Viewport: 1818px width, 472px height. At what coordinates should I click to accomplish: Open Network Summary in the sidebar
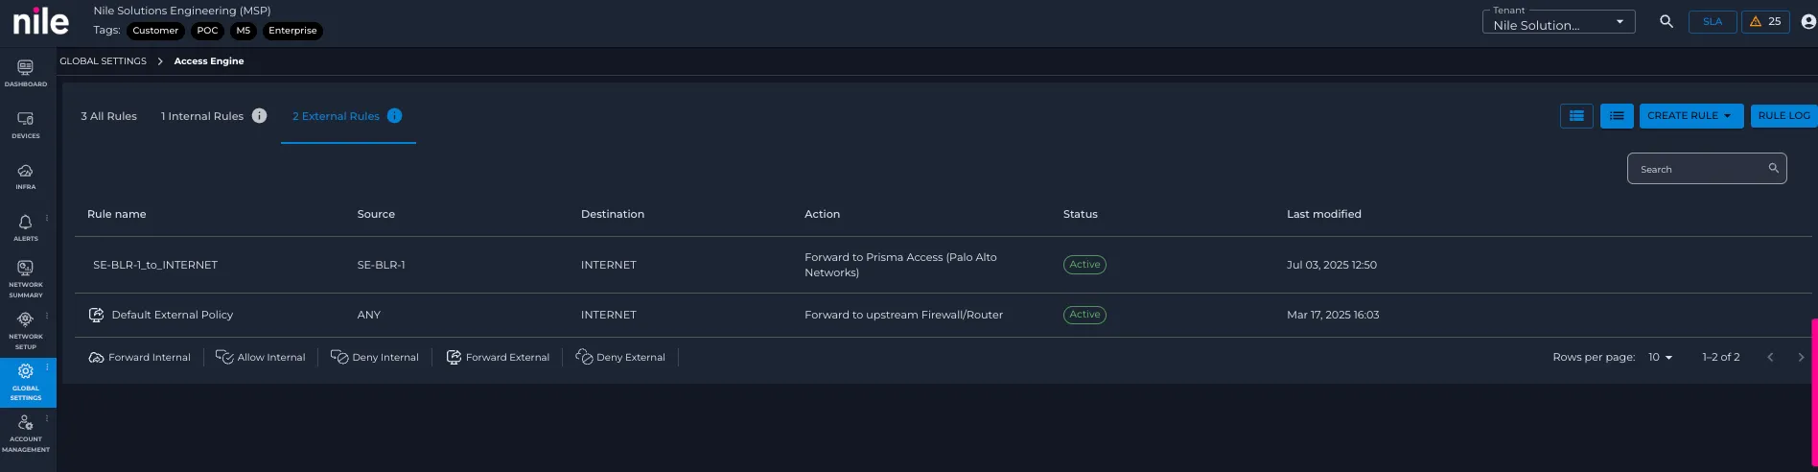[26, 278]
